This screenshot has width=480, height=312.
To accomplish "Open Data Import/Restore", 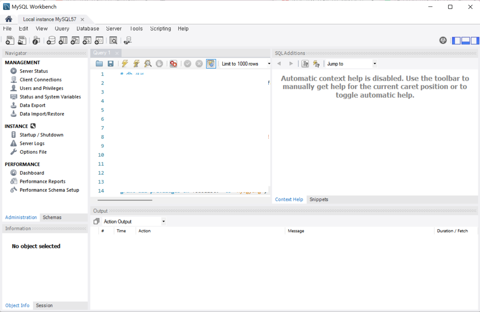I will coord(42,114).
